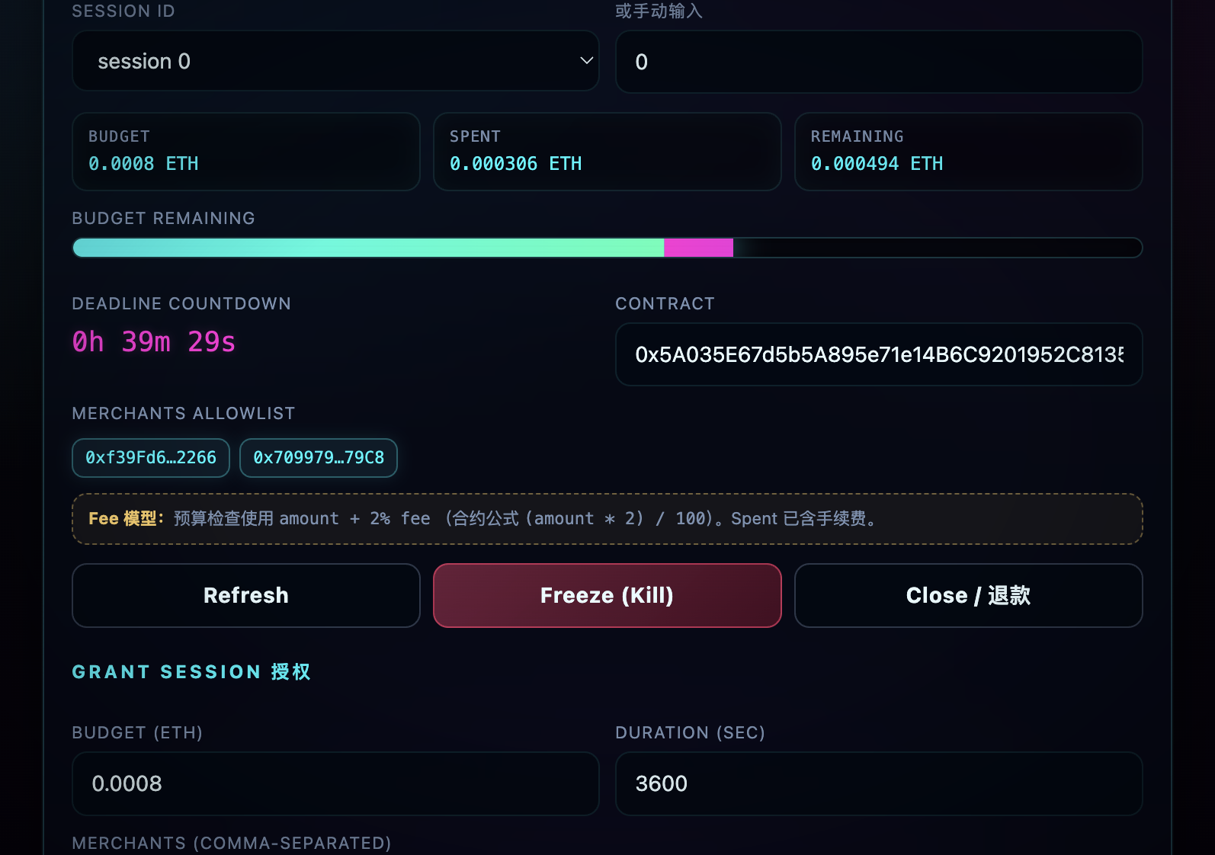Click the MERCHANTS (COMMA-SEPARATED) label
The height and width of the screenshot is (855, 1215).
pos(232,843)
